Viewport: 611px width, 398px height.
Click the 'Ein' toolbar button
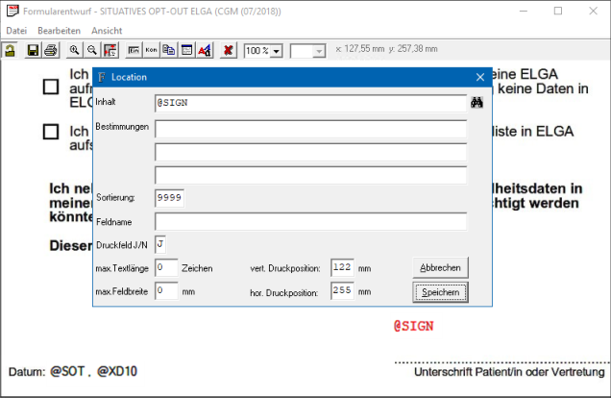(134, 50)
